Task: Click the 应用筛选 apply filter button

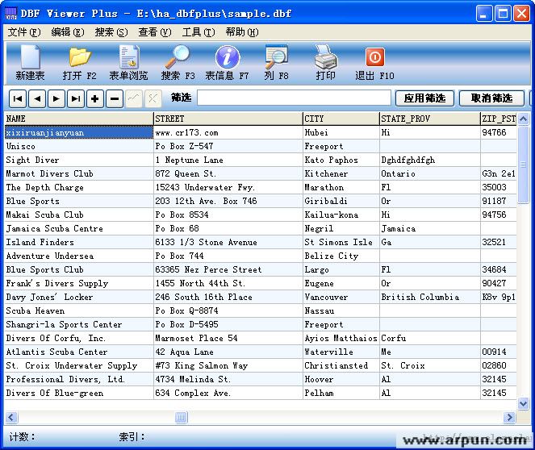Action: pos(424,98)
